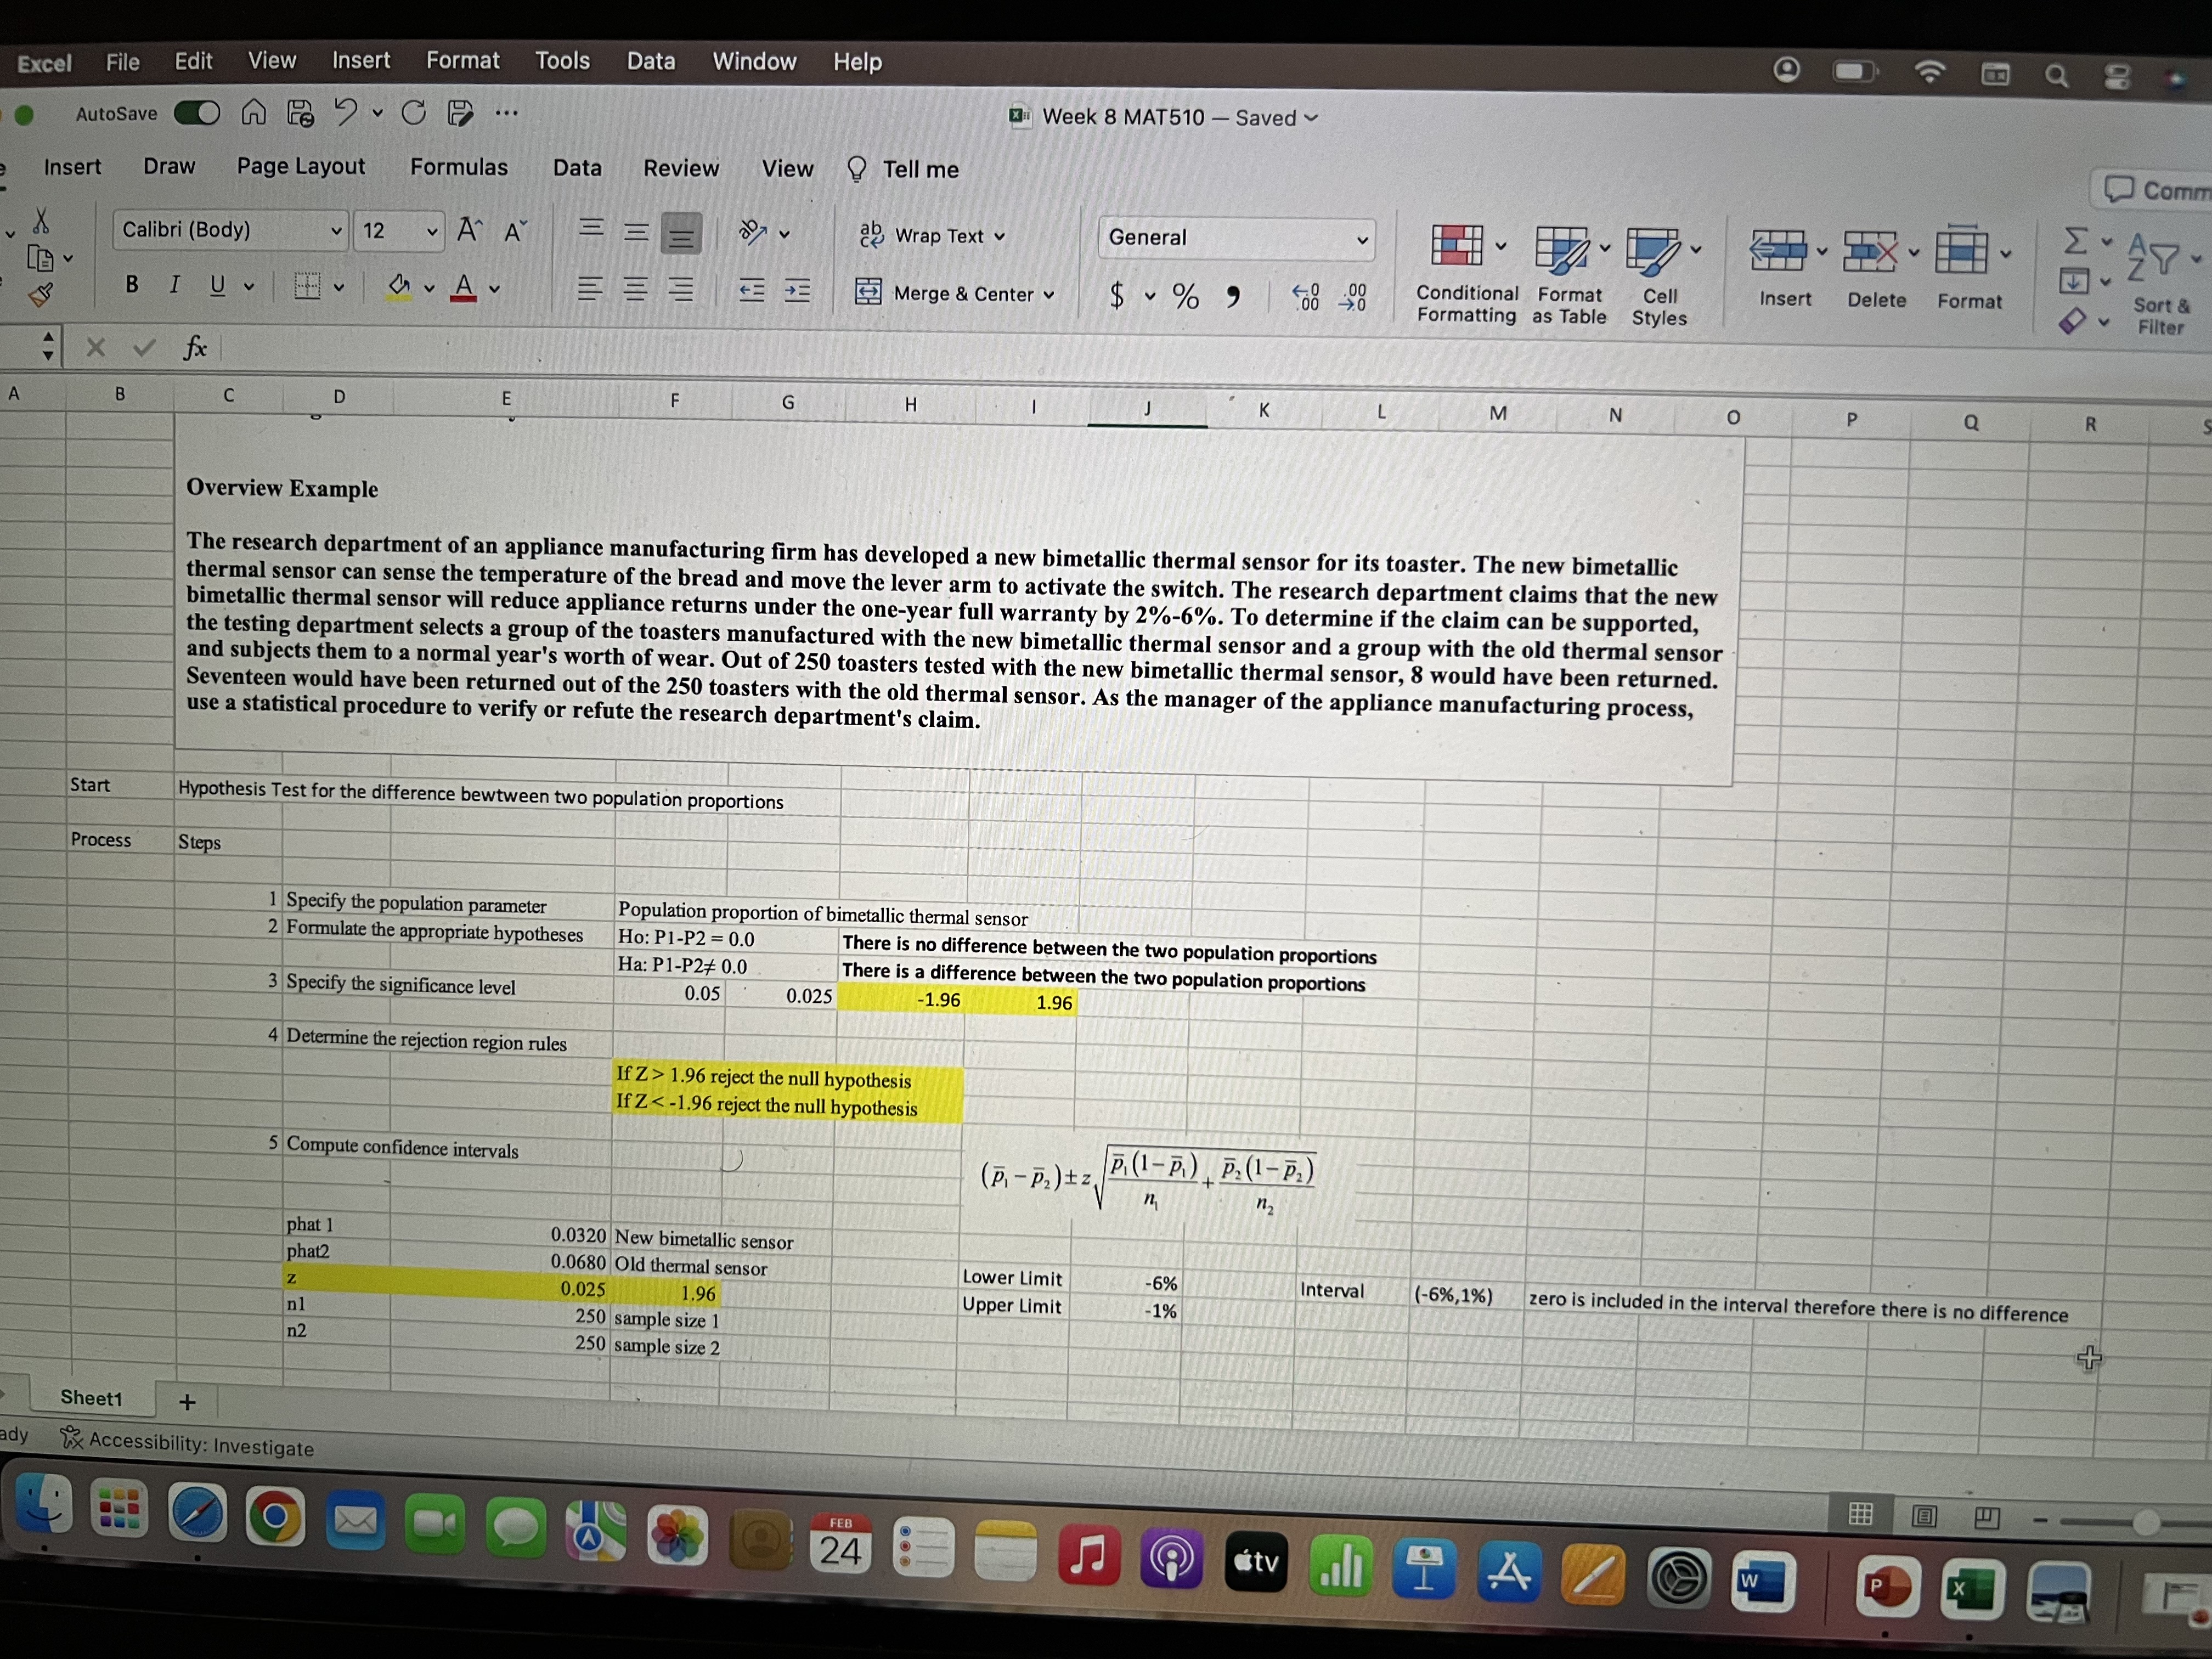Apply percent style format

(x=1186, y=296)
